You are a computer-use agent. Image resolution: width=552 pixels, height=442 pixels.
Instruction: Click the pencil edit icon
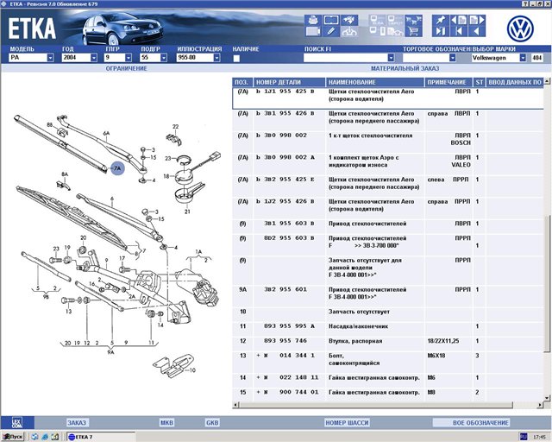coord(331,31)
